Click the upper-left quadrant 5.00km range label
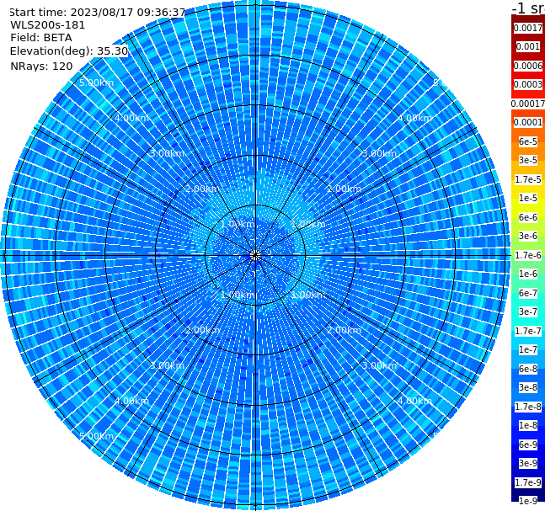 pyautogui.click(x=96, y=83)
